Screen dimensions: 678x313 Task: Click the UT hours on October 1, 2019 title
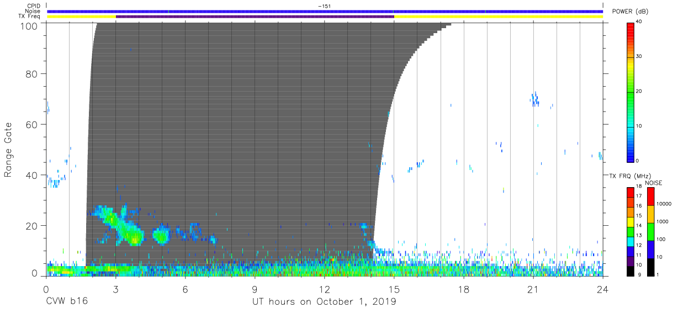coord(324,301)
